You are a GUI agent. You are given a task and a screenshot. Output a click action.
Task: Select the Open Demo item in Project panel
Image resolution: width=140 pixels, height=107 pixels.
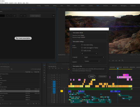tap(20, 89)
